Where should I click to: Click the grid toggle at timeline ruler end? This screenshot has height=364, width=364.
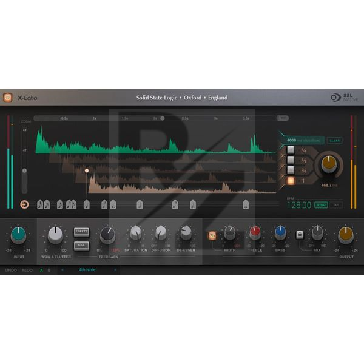click(x=283, y=118)
